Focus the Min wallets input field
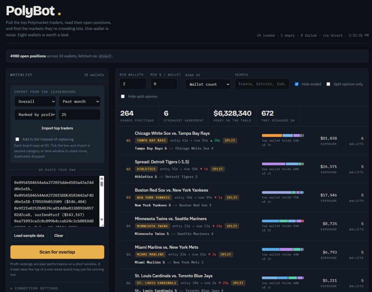This screenshot has width=372, height=292. pyautogui.click(x=133, y=84)
